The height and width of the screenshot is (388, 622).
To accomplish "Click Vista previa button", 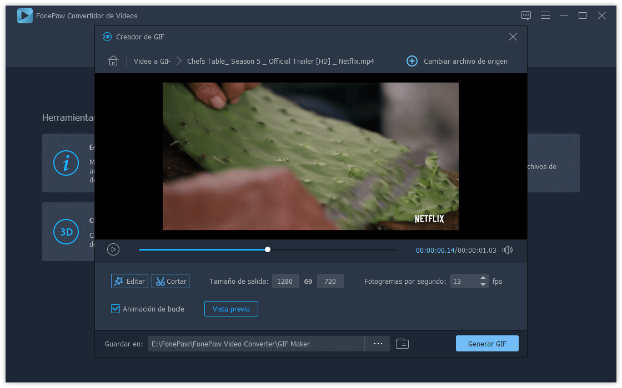I will 231,309.
